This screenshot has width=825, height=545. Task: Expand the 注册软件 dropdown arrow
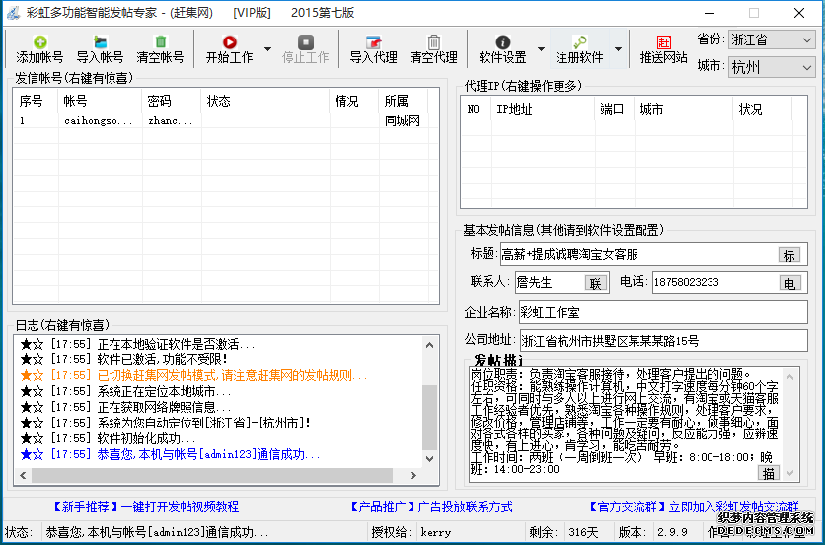tap(618, 49)
